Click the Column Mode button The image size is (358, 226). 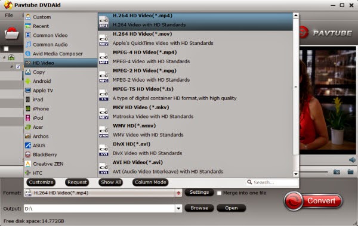point(150,182)
